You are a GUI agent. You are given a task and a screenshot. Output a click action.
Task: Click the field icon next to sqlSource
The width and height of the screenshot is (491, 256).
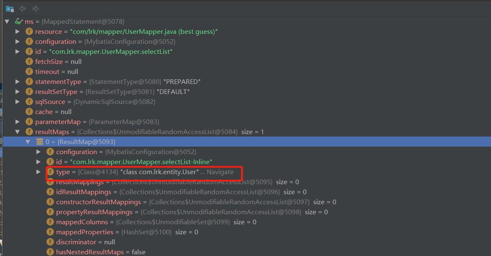click(29, 102)
